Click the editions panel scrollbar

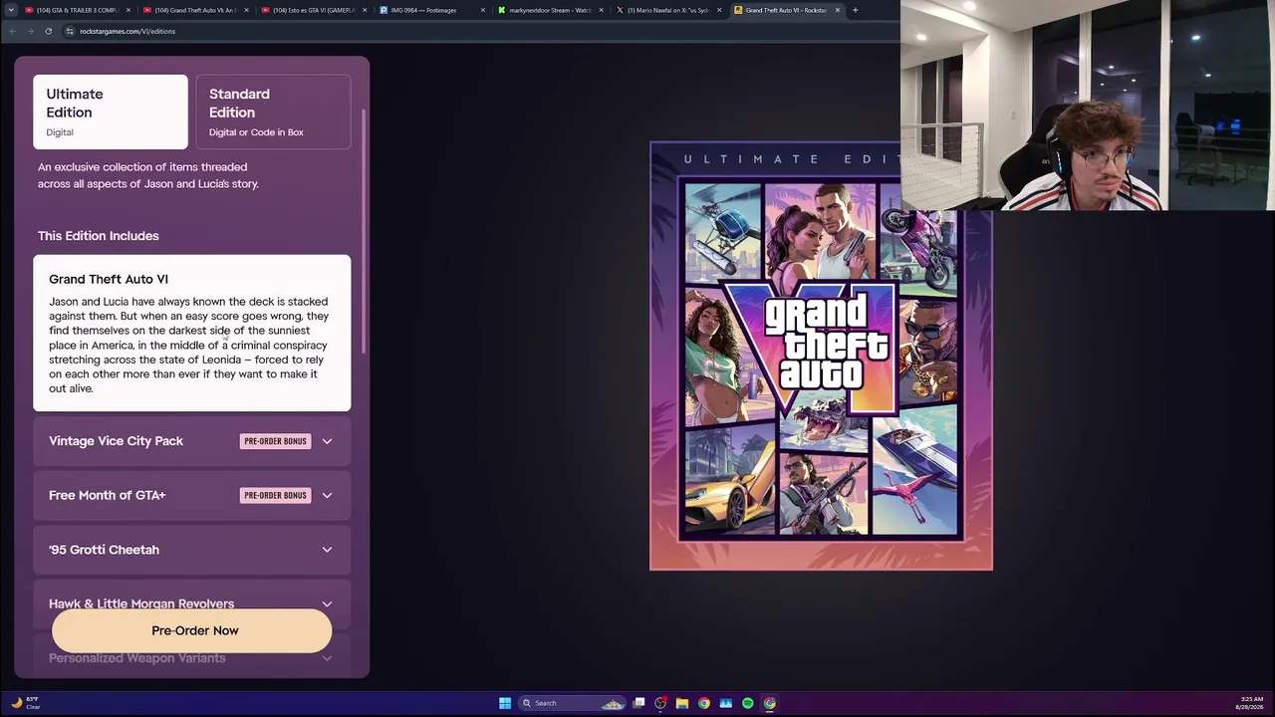click(x=364, y=229)
